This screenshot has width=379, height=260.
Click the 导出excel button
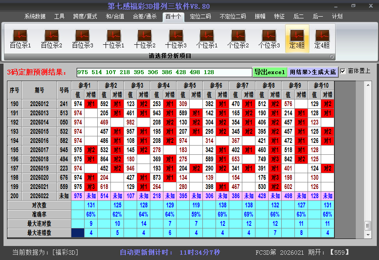pos(269,72)
